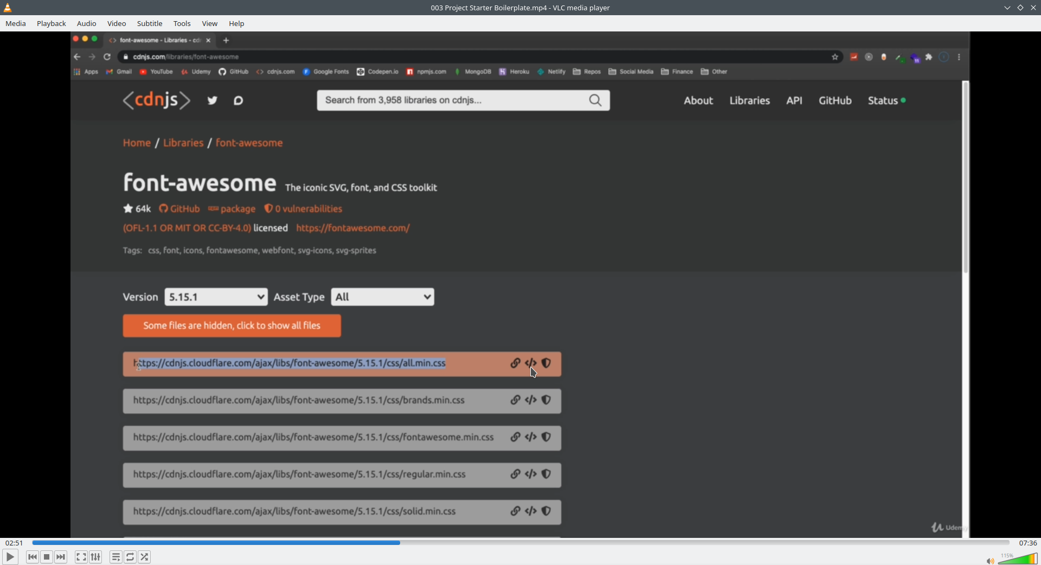This screenshot has height=565, width=1041.
Task: Go to Home in the breadcrumb
Action: pos(137,143)
